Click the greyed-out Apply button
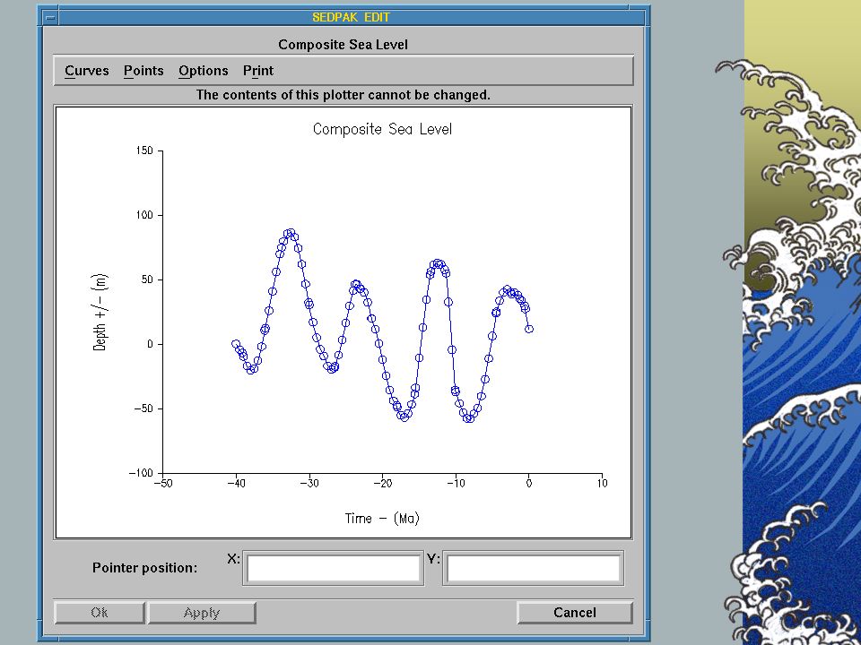 (202, 613)
